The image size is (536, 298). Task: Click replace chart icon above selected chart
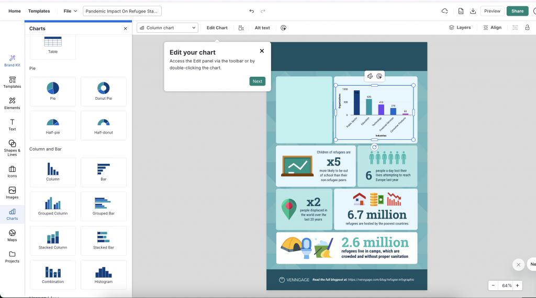370,76
